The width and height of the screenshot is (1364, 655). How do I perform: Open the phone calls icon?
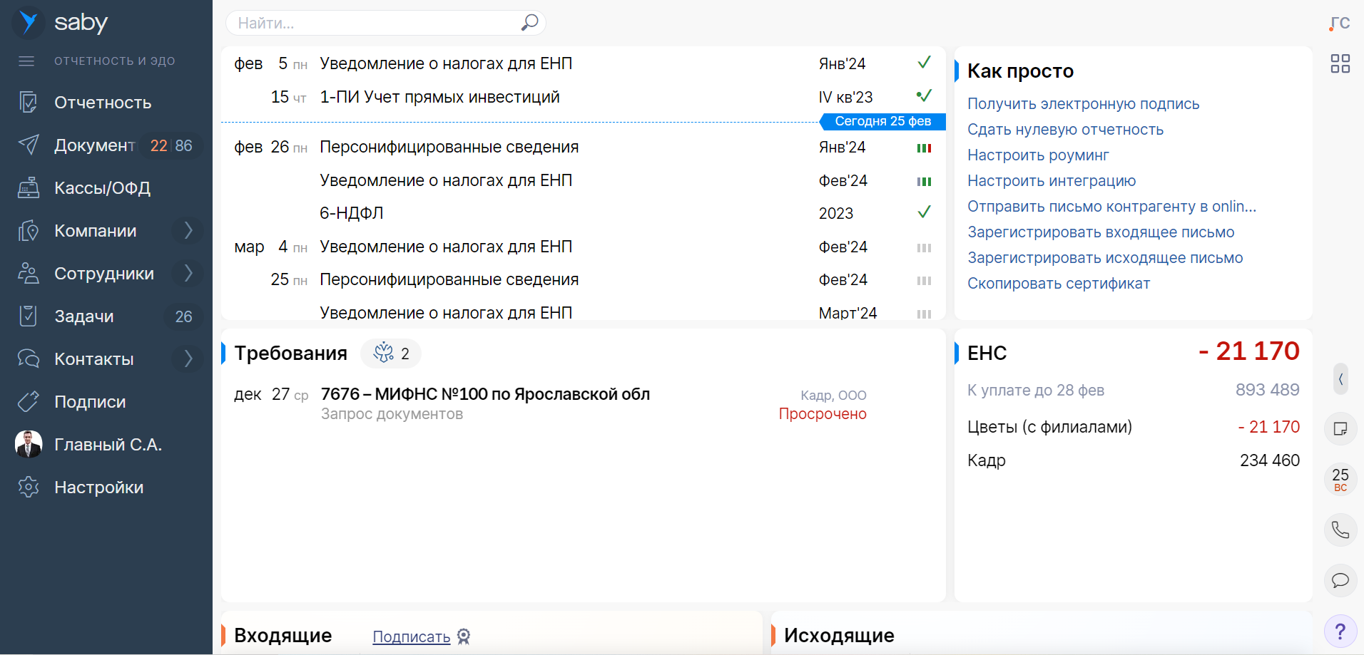click(1340, 530)
